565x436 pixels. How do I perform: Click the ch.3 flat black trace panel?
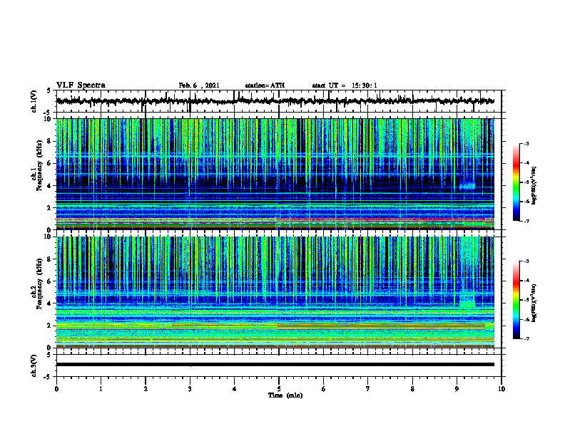pyautogui.click(x=279, y=365)
